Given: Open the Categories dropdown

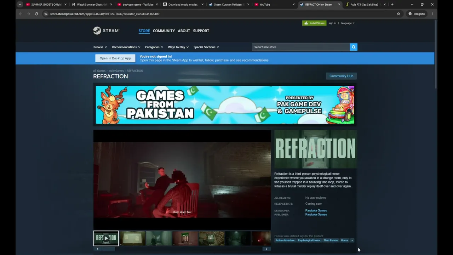Looking at the screenshot, I should [x=154, y=47].
